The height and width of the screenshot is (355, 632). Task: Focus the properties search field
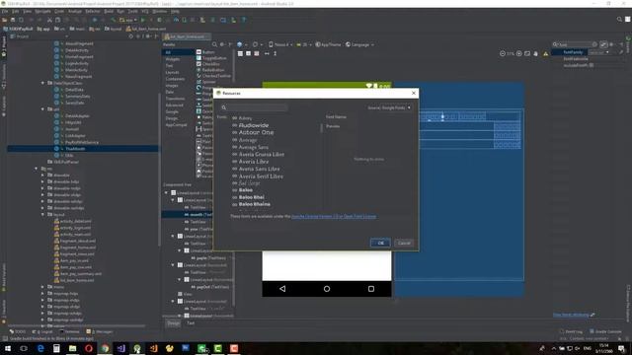574,44
